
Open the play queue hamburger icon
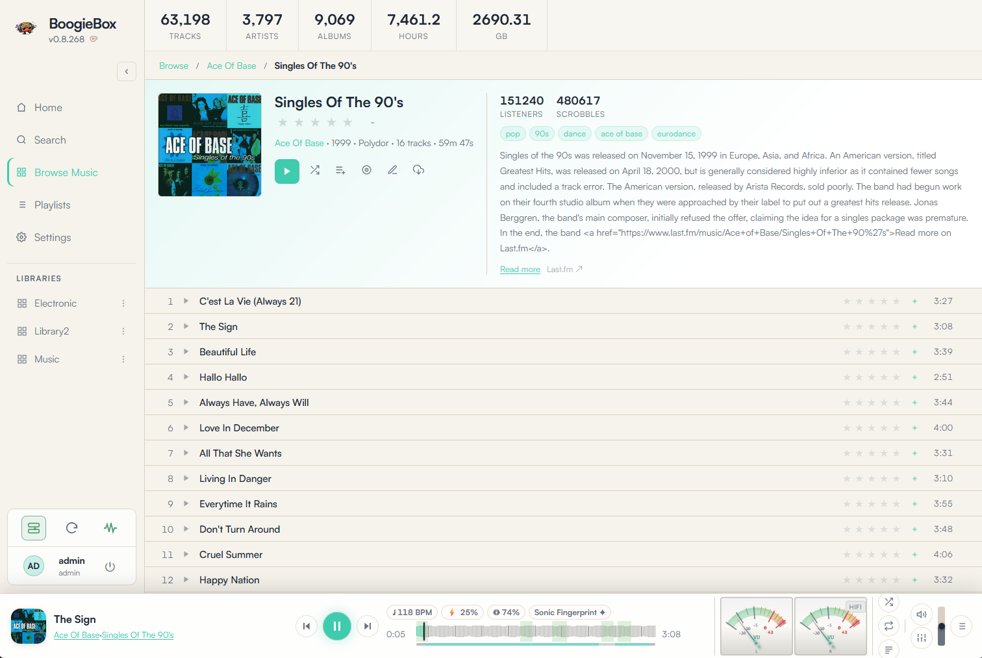pyautogui.click(x=962, y=626)
